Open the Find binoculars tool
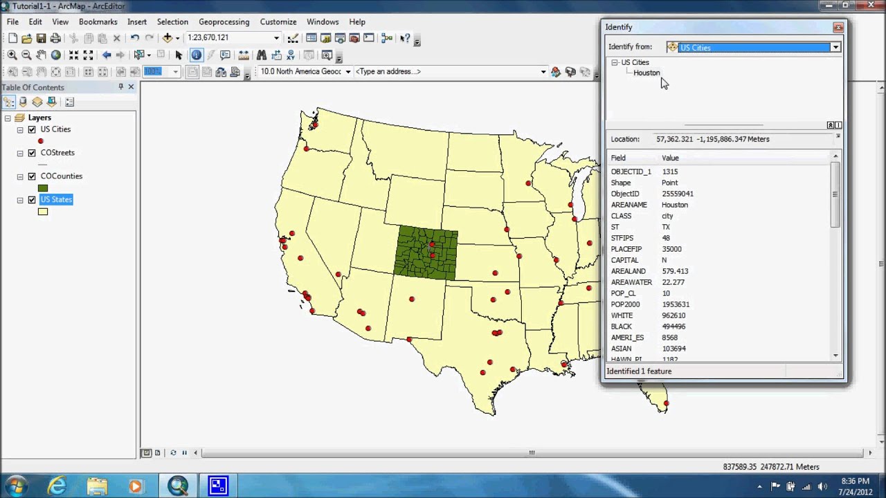 point(262,55)
